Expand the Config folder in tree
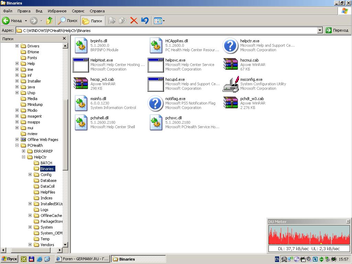Viewport: 352px width, 264px height. point(30,175)
